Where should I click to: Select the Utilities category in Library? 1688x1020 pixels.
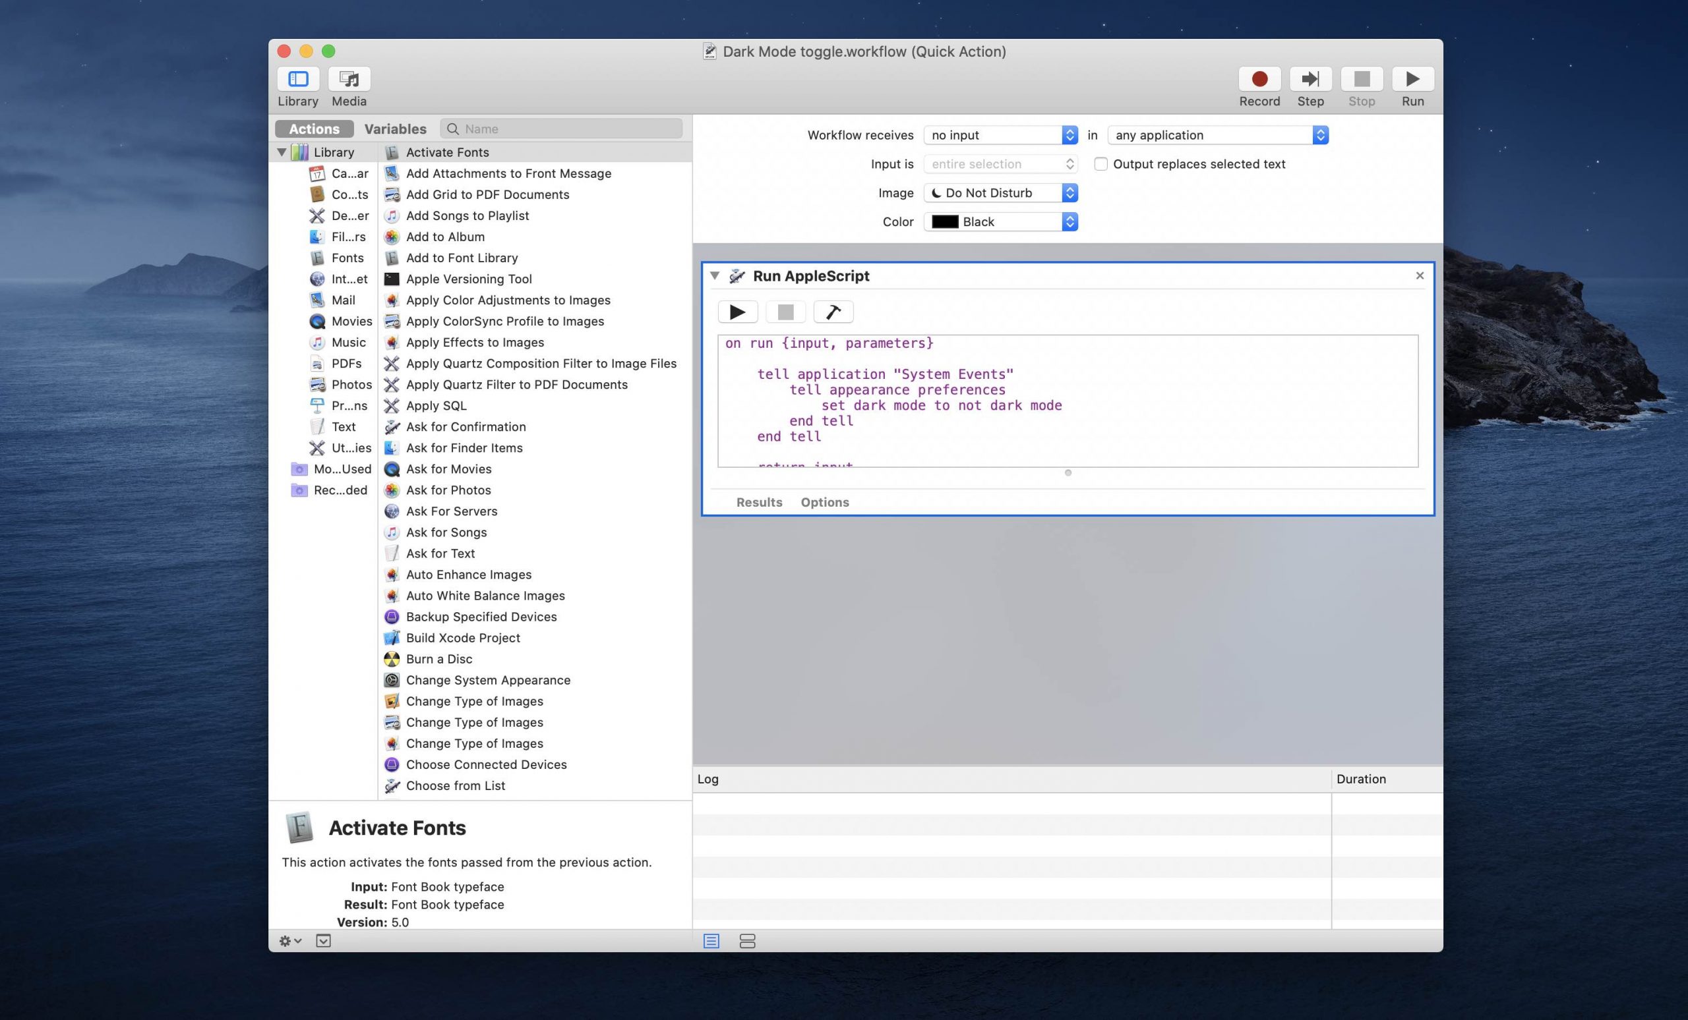[340, 447]
